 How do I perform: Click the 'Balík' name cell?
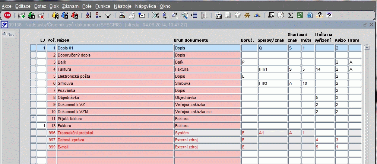tap(115, 62)
